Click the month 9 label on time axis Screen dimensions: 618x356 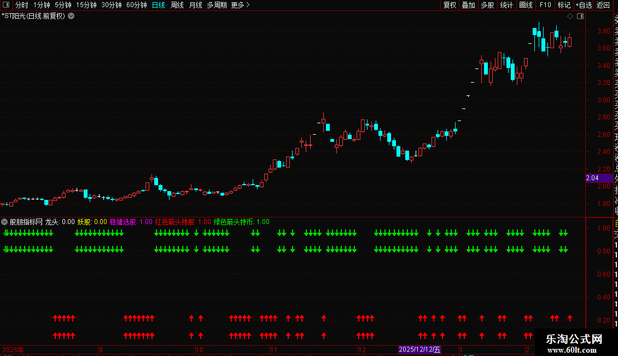[x=101, y=349]
